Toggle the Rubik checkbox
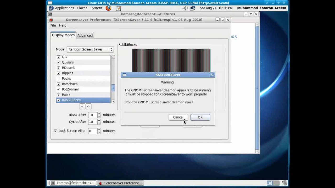Image resolution: width=335 pixels, height=188 pixels. [x=59, y=95]
